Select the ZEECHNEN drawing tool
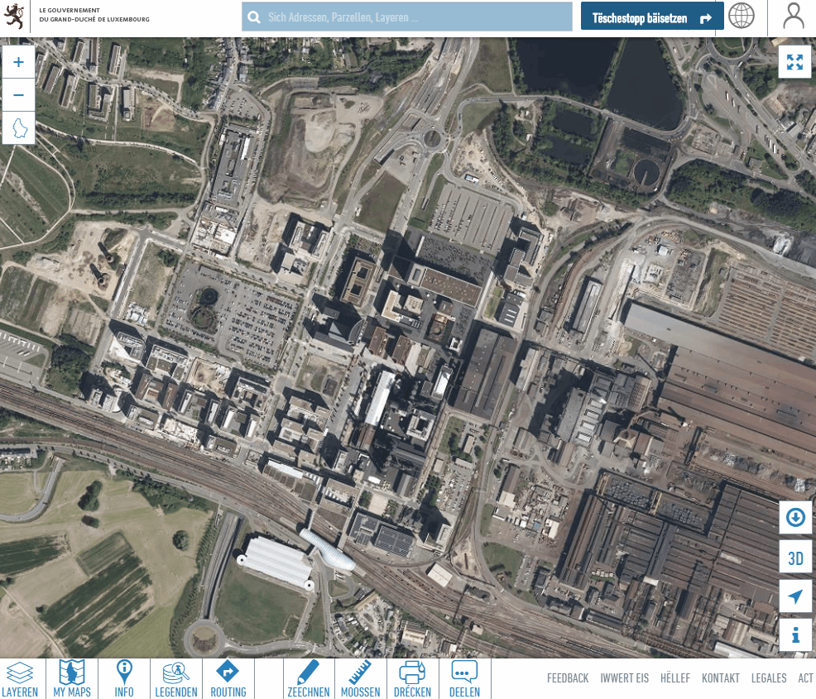Screen dimensions: 816x699 309,678
